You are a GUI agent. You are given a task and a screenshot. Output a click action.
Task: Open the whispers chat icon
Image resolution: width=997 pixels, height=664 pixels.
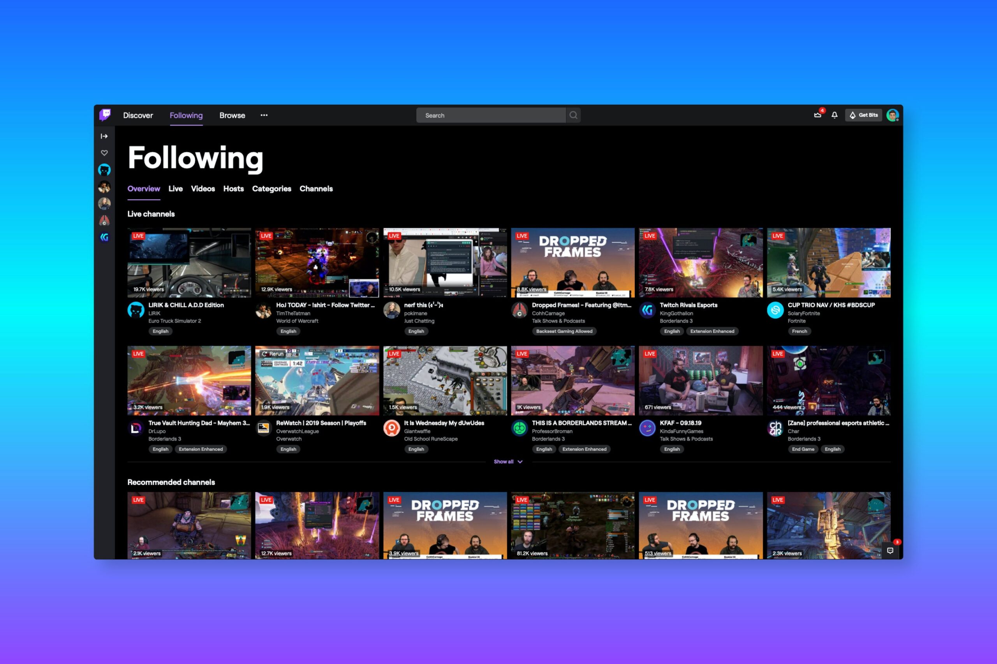click(x=890, y=550)
